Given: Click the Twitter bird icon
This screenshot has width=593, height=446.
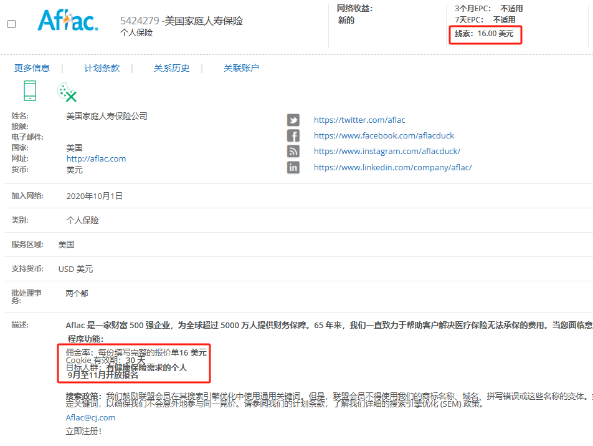Looking at the screenshot, I should pos(293,120).
